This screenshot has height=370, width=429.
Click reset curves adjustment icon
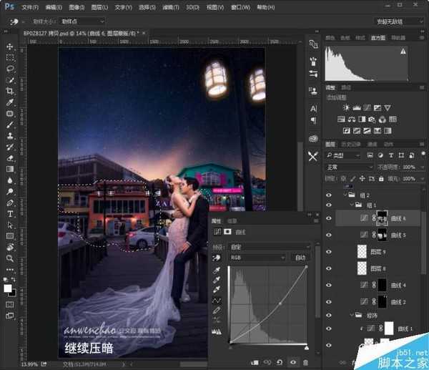click(280, 362)
